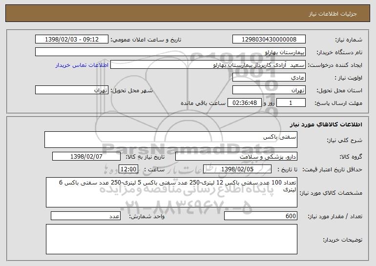
Task: Click the label تاریخ نیاز به کالا
Action: coord(145,157)
